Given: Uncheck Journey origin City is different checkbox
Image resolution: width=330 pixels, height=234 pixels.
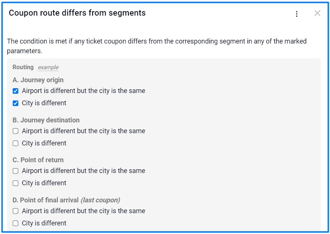Looking at the screenshot, I should click(x=16, y=103).
